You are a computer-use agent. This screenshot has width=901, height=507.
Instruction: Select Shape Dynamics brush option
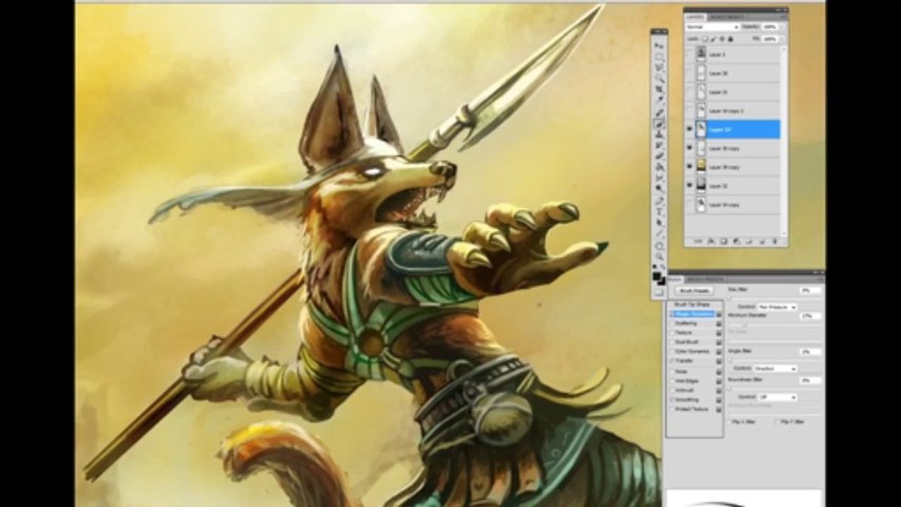(x=695, y=314)
